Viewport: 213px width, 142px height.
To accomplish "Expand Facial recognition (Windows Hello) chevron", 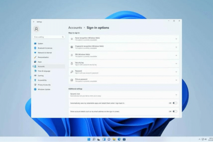I will [176, 39].
